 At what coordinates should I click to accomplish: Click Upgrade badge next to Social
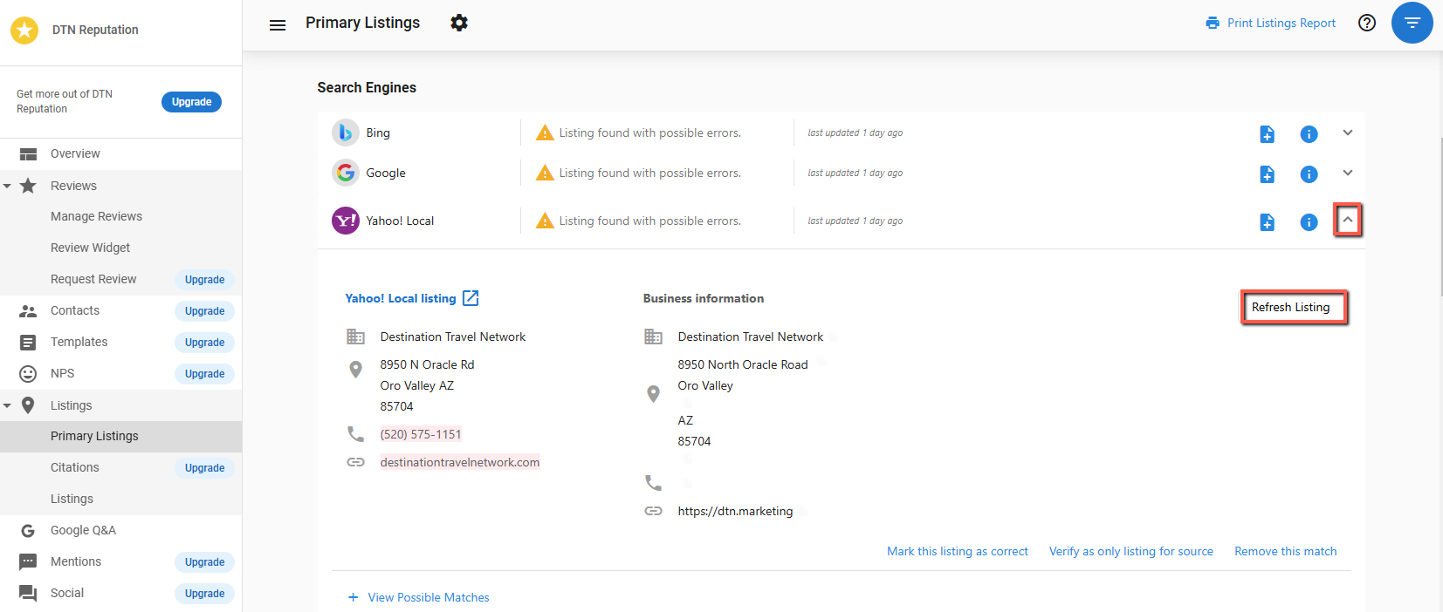(205, 594)
